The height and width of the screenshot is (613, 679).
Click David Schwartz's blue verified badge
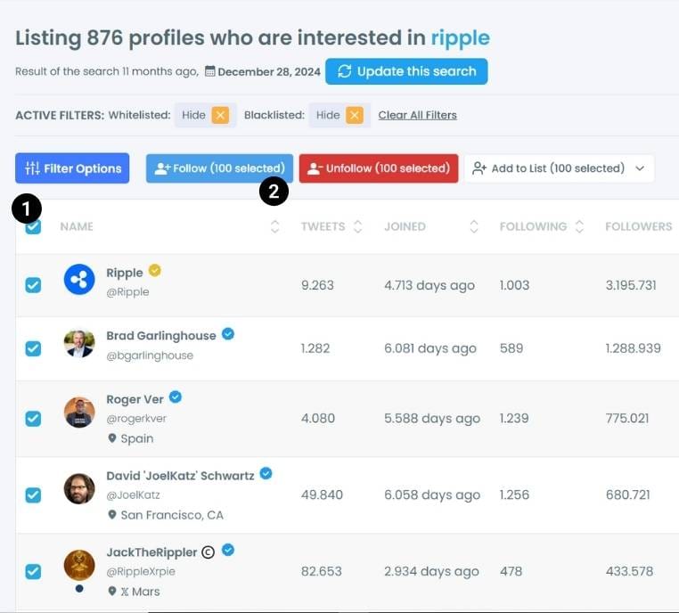click(x=266, y=474)
